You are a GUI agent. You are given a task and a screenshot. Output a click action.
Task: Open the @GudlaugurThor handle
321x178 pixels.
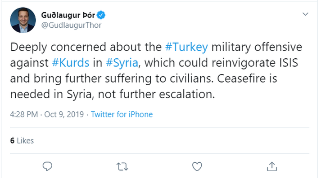point(72,25)
